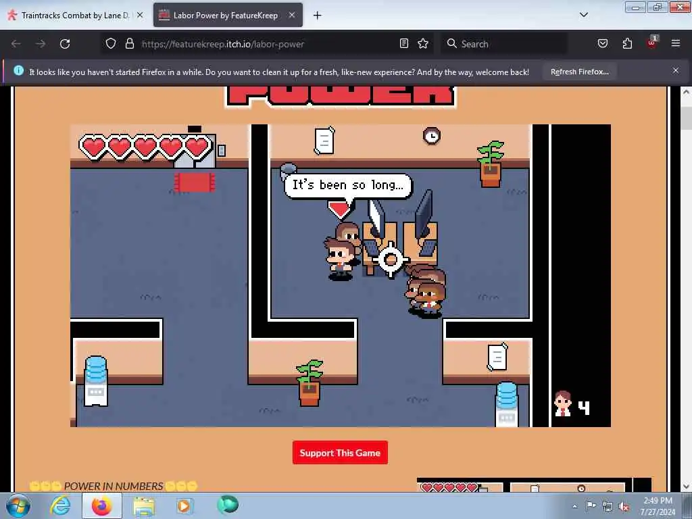Click the right water cooler
The height and width of the screenshot is (519, 692).
tap(507, 404)
